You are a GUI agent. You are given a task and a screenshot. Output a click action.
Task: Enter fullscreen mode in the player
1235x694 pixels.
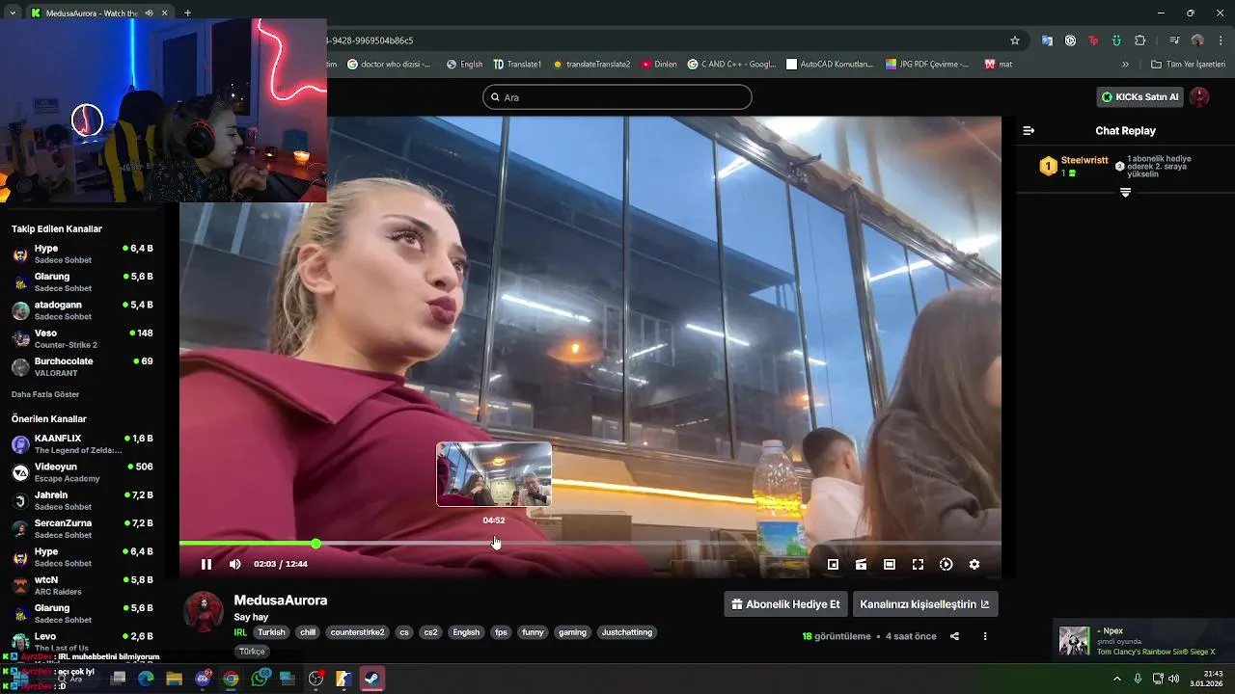pos(918,564)
